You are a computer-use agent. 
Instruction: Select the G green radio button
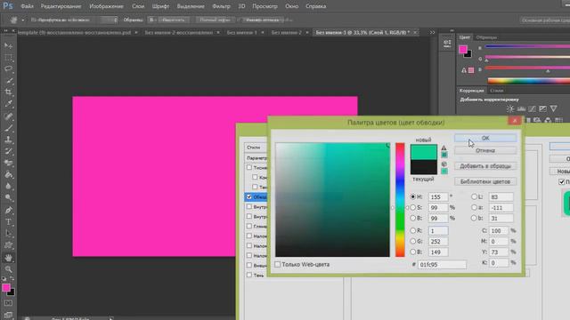pos(412,241)
